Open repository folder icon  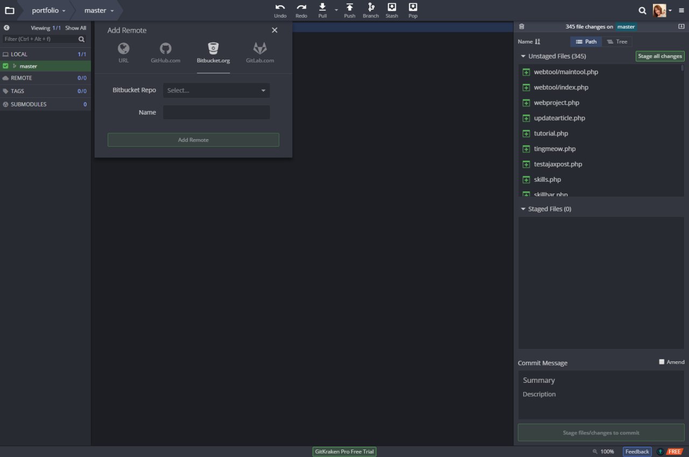pos(10,10)
